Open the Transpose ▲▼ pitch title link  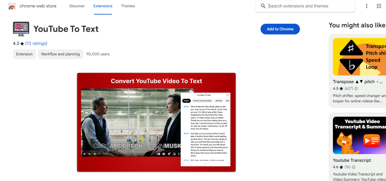click(x=358, y=82)
